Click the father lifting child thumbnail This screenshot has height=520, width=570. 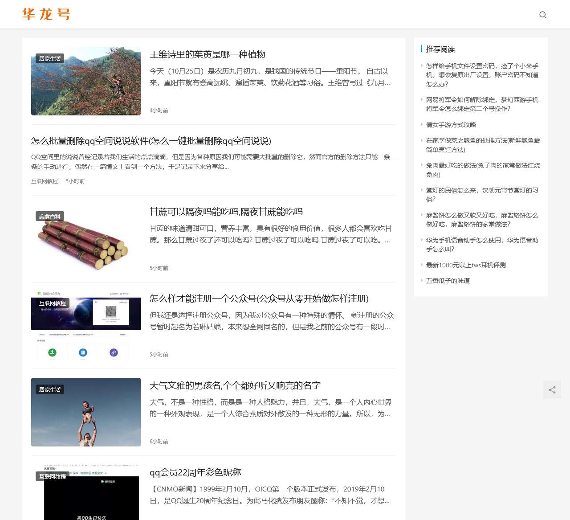86,412
